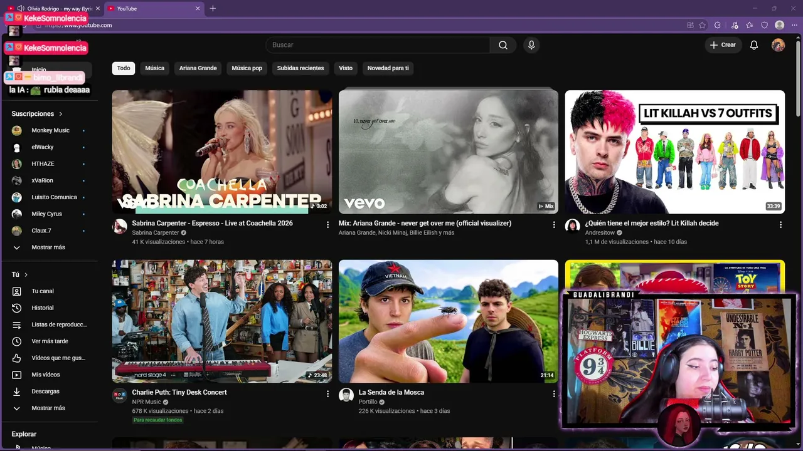The image size is (803, 451).
Task: Open options for Charlie Puth Tiny Desk
Action: [x=327, y=394]
